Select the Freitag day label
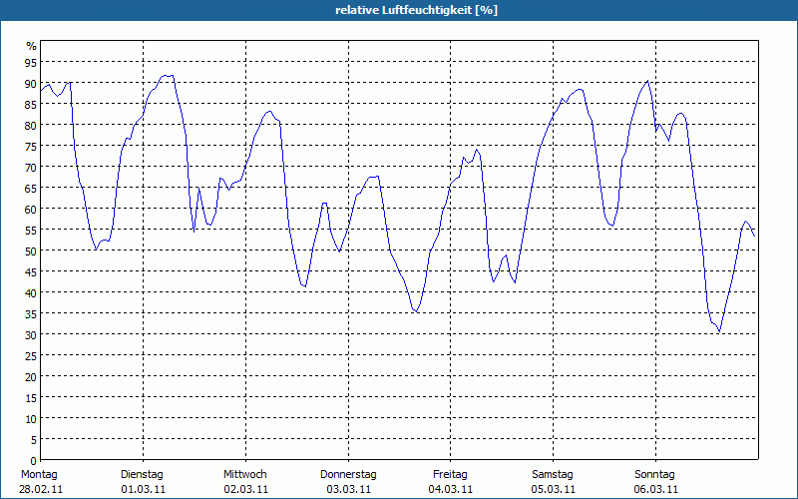Image resolution: width=798 pixels, height=499 pixels. [x=450, y=474]
